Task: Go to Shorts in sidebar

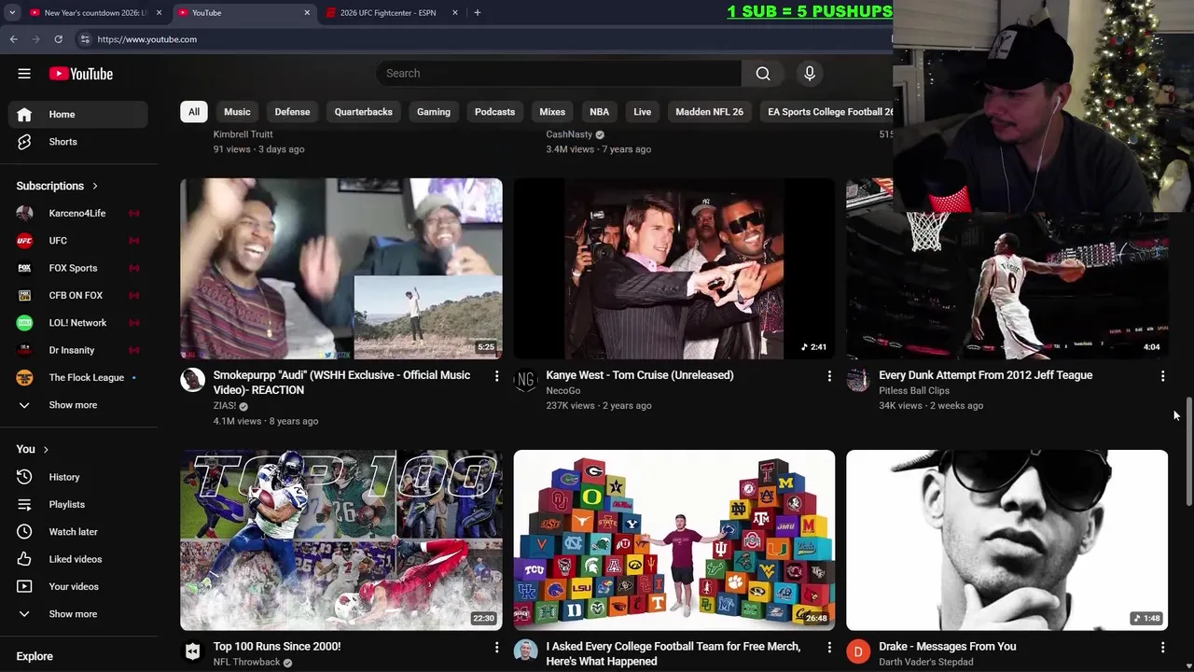Action: 78,142
